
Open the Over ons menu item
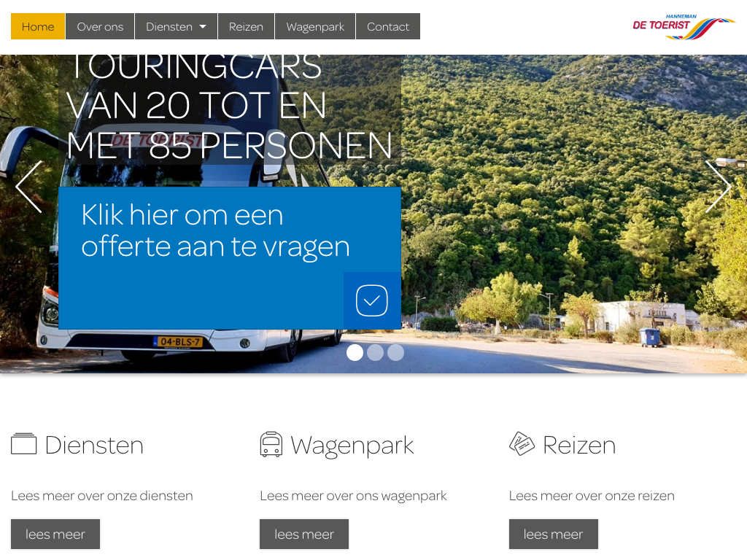pos(100,27)
